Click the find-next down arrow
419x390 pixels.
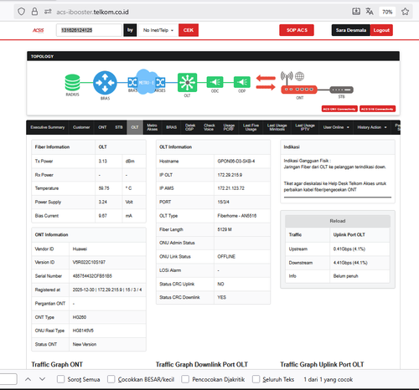pyautogui.click(x=42, y=379)
